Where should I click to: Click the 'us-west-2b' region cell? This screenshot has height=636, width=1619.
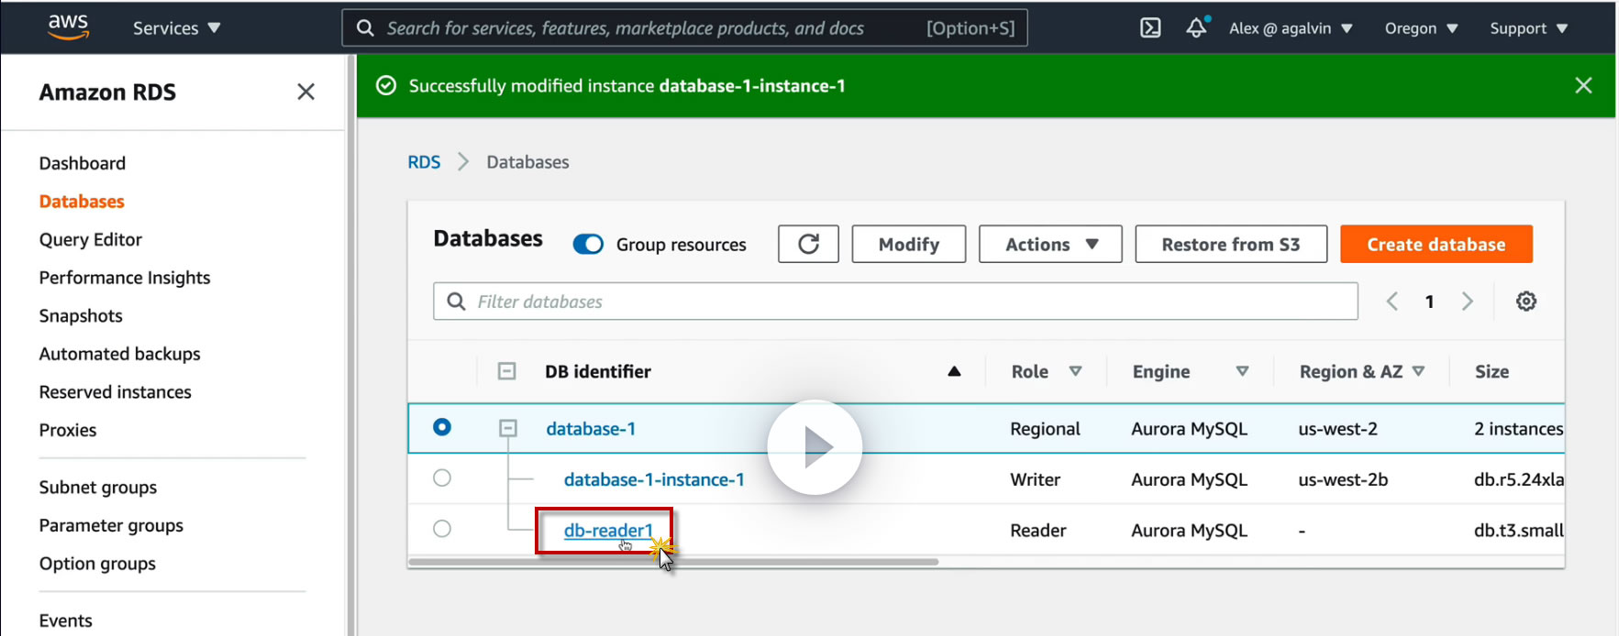point(1343,479)
